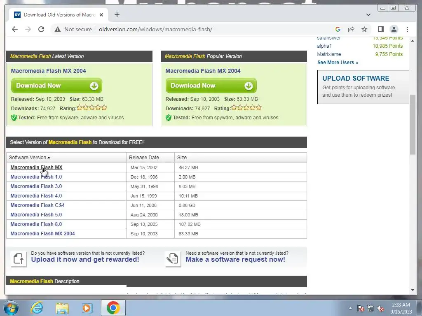Viewport: 422px width, 316px height.
Task: Click the Chrome taskbar icon
Action: (x=113, y=308)
